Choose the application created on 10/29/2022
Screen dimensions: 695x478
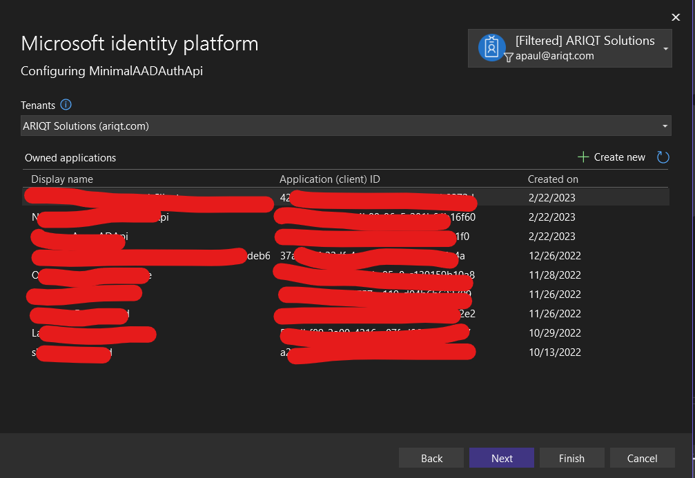tap(554, 333)
